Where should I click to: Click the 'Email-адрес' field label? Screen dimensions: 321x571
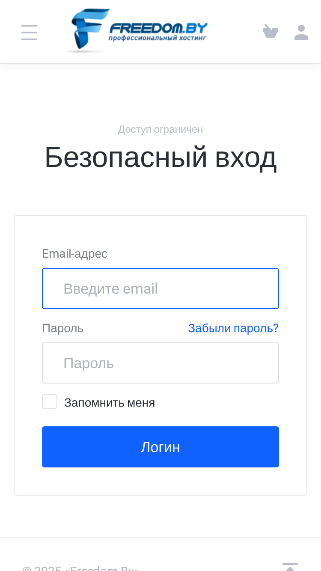[74, 254]
